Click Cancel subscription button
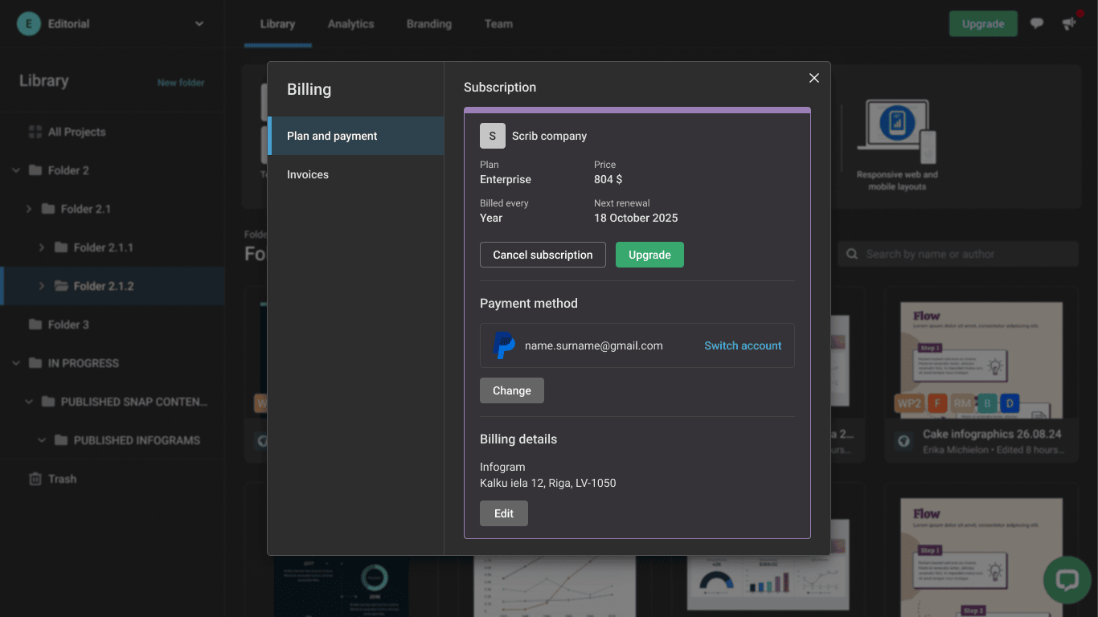Screen dimensions: 1098x617 pos(543,255)
